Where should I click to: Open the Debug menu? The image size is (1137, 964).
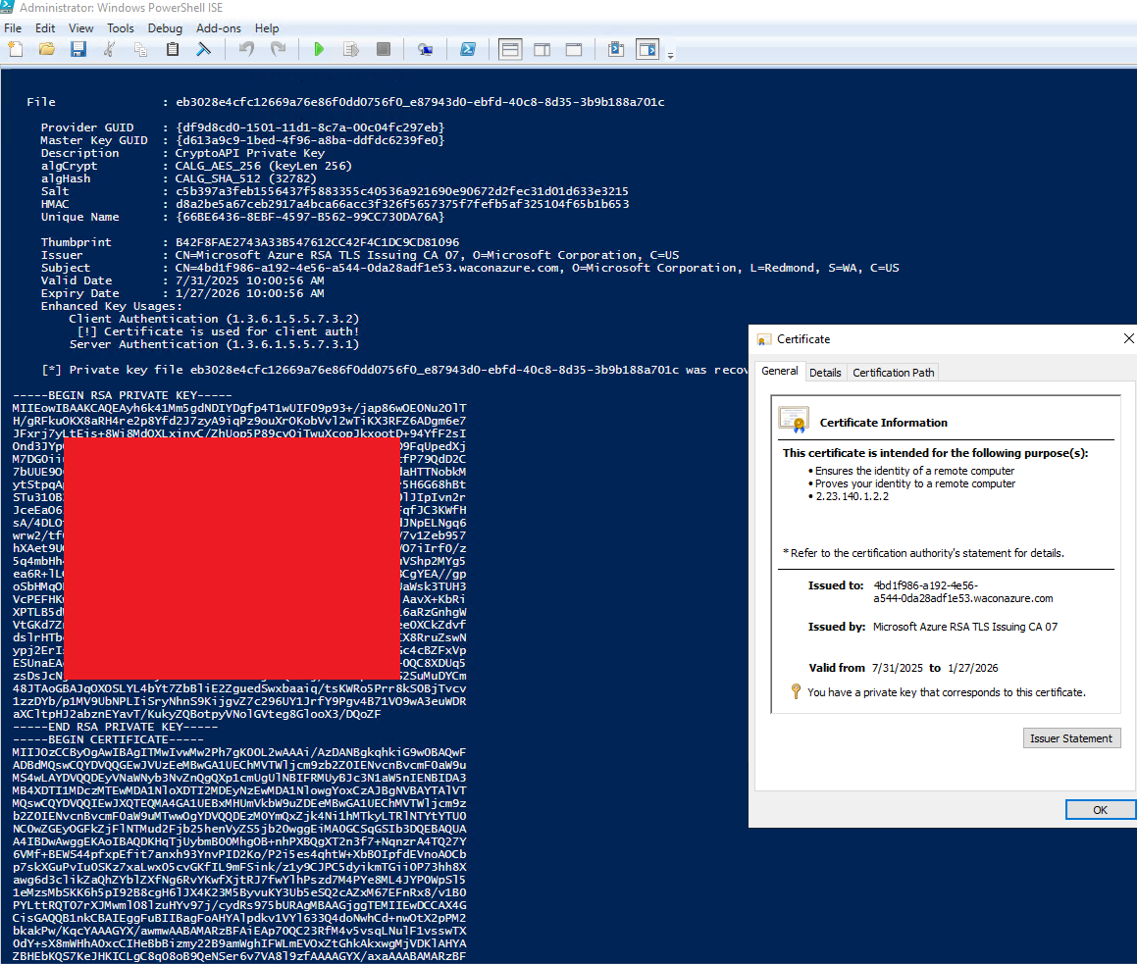(x=165, y=28)
